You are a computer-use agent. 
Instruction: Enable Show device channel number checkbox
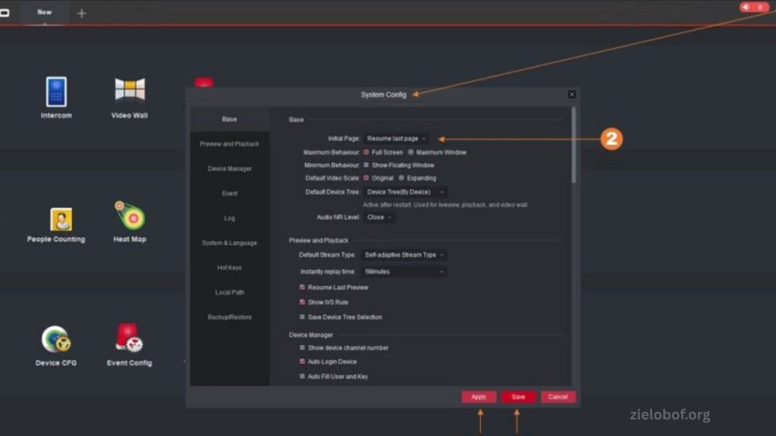(x=302, y=348)
